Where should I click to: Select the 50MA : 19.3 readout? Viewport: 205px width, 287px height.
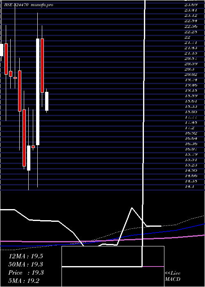click(x=26, y=264)
